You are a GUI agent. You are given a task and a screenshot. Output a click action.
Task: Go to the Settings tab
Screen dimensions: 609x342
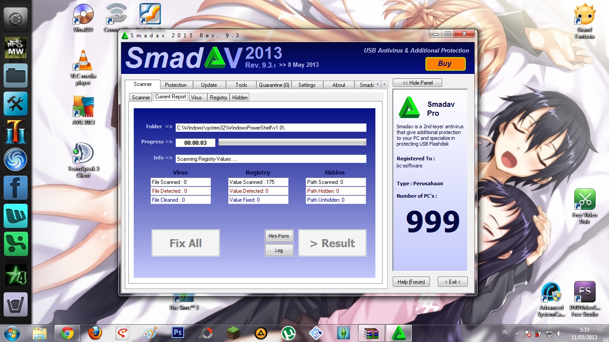[307, 85]
